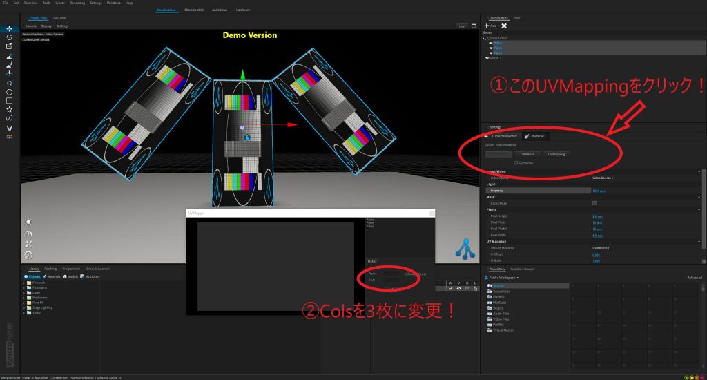Open the Patching tab
Image resolution: width=707 pixels, height=380 pixels.
point(50,269)
